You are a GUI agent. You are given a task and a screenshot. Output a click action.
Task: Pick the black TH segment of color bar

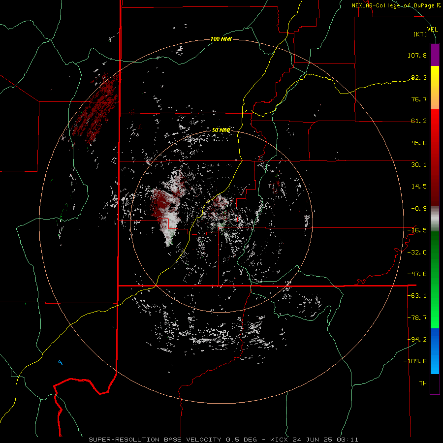pyautogui.click(x=435, y=383)
